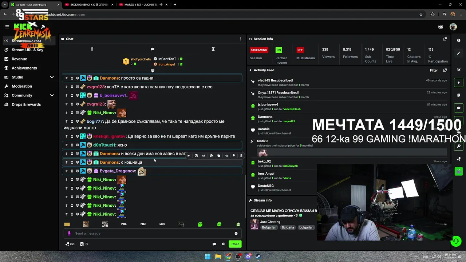Screen dimensions: 466x262
Task: Open vladii45 Resubscribed activity entry
Action: [349, 83]
